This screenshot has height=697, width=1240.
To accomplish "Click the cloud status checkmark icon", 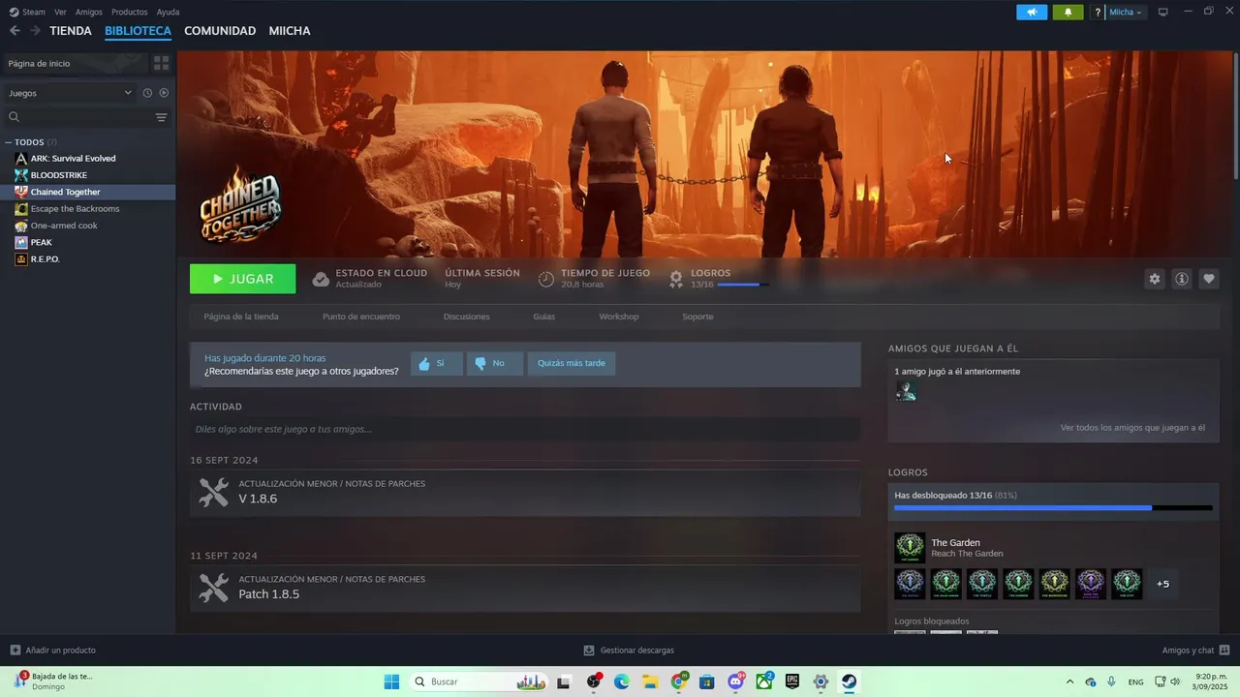I will click(321, 279).
